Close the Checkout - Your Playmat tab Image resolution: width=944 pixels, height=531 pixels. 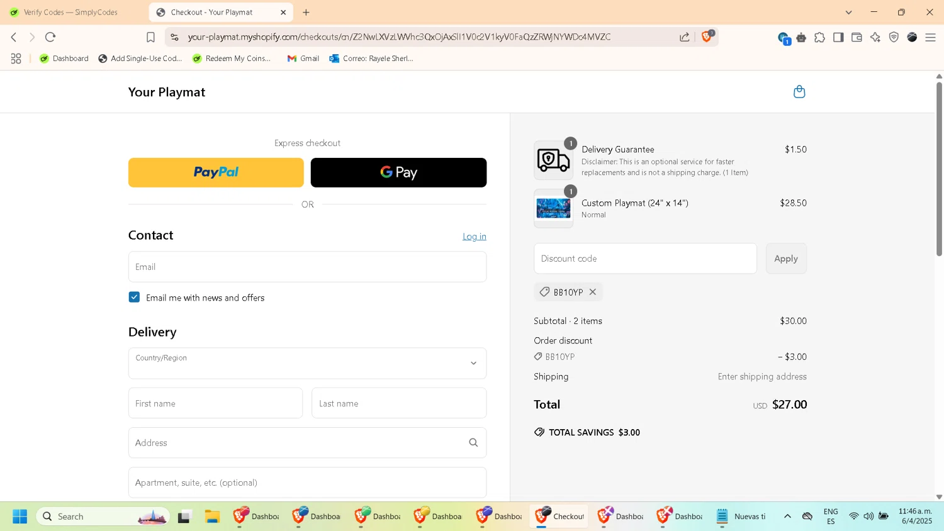click(283, 12)
